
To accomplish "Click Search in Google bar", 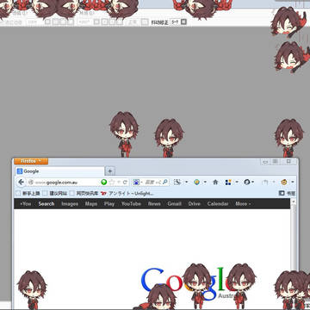I will (x=46, y=204).
